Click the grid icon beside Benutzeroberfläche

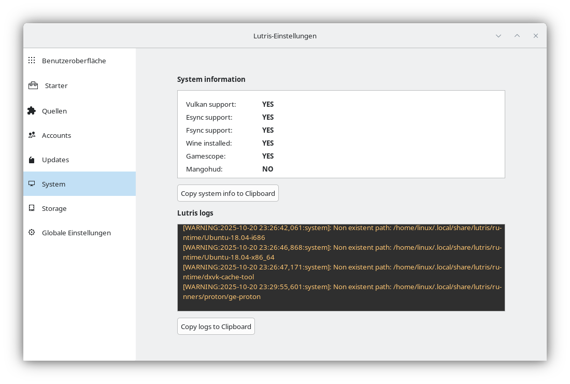[x=32, y=61]
